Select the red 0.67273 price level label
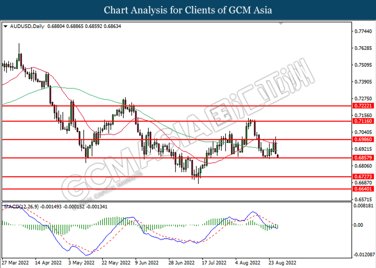 [363, 177]
